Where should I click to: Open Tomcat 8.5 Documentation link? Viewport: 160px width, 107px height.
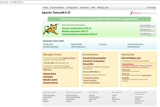tap(94, 58)
